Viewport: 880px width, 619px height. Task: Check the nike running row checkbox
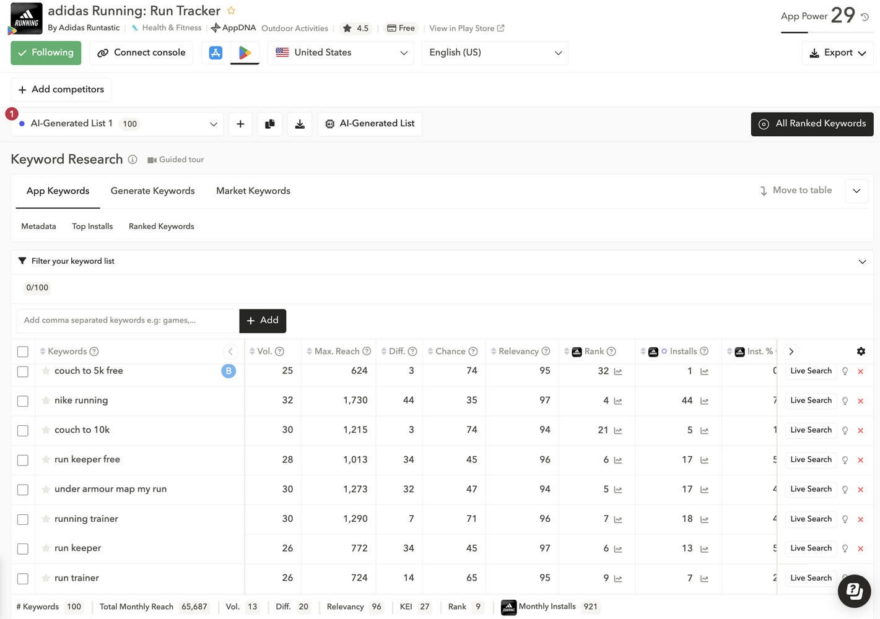pyautogui.click(x=23, y=401)
